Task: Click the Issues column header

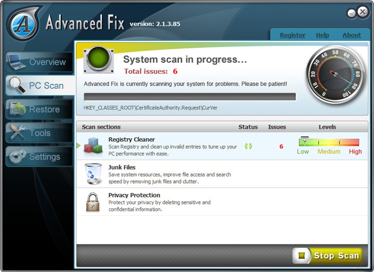Action: point(277,127)
